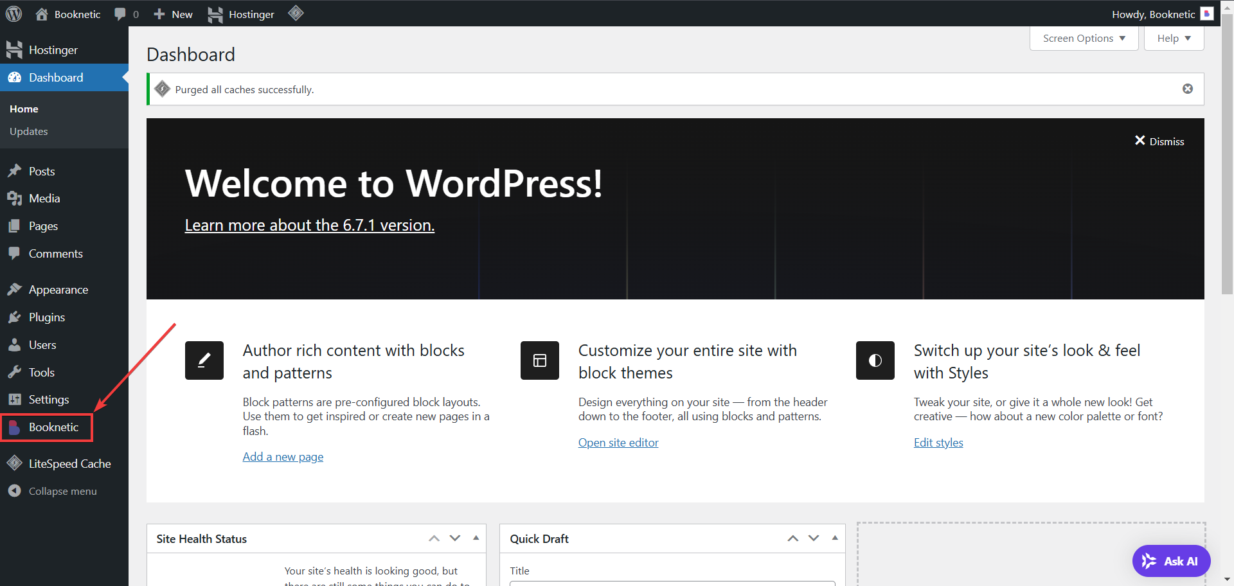
Task: Click Howdy, Booknetic account text
Action: tap(1153, 14)
